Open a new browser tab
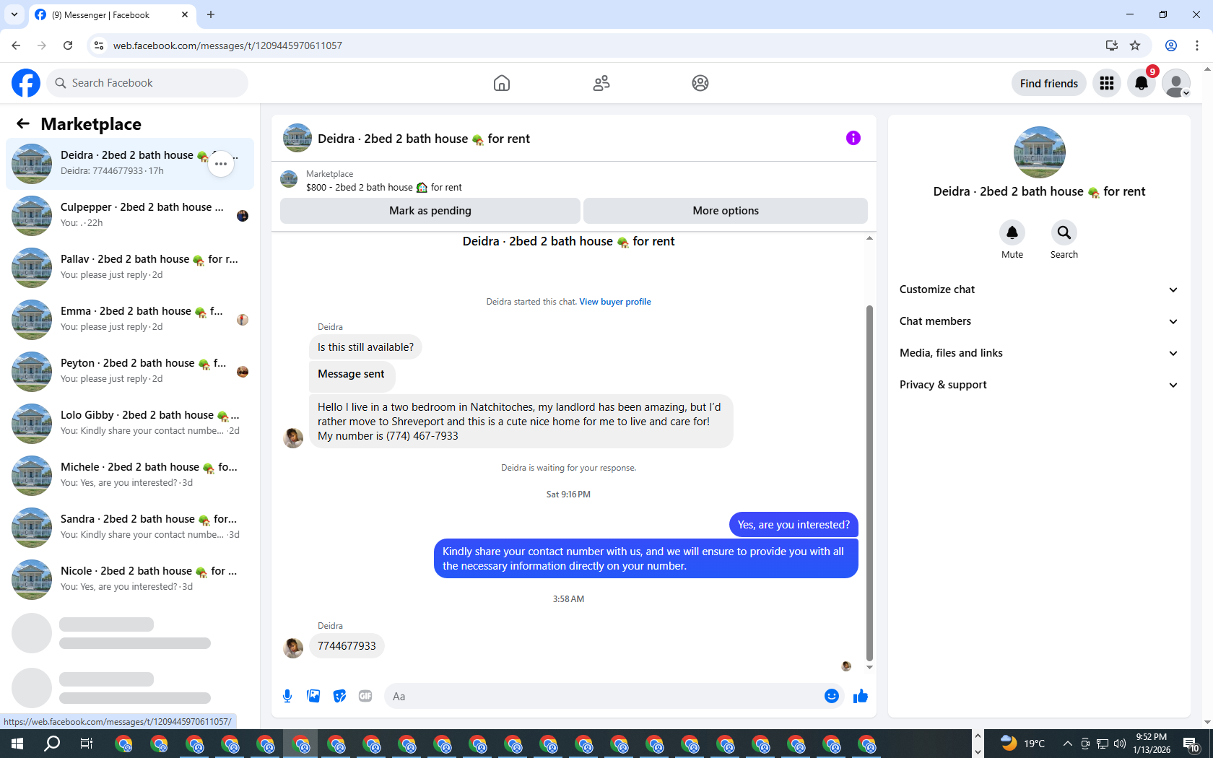The height and width of the screenshot is (758, 1213). point(211,14)
